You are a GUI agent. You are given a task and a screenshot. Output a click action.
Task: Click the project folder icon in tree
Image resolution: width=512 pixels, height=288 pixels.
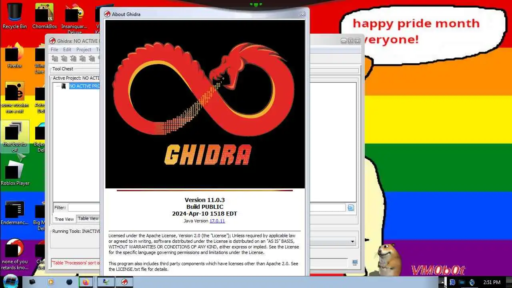coord(63,86)
